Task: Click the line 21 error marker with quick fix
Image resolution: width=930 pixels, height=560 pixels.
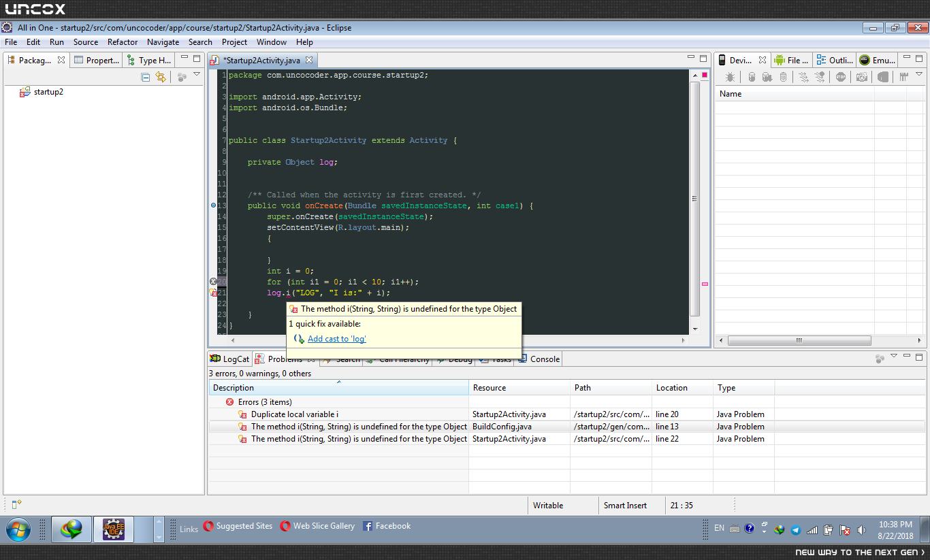Action: click(213, 293)
